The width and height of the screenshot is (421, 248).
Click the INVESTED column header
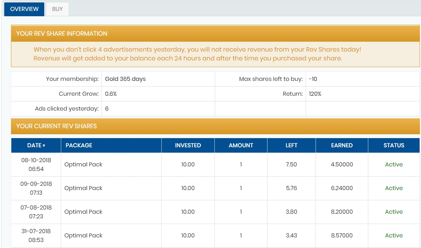pyautogui.click(x=188, y=145)
